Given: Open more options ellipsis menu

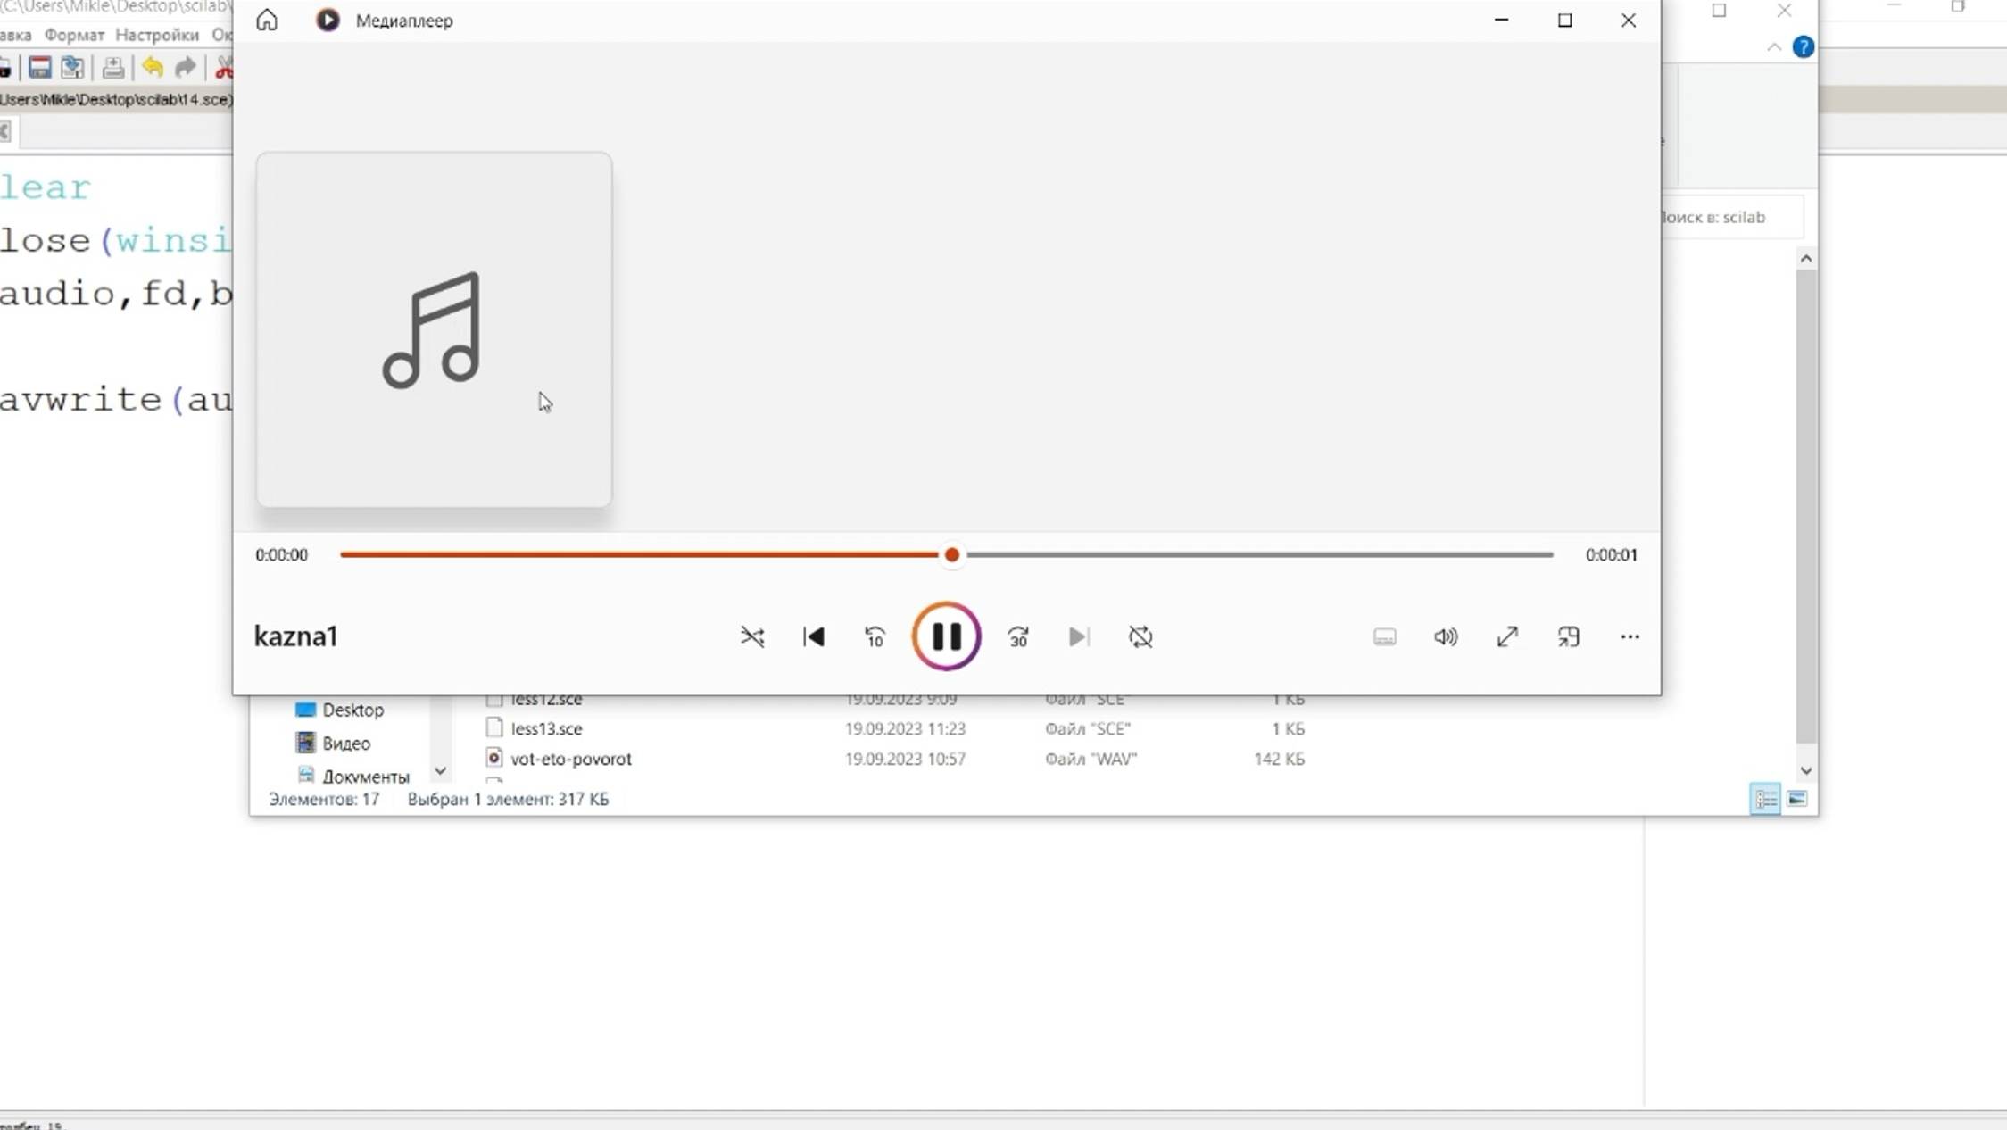Looking at the screenshot, I should point(1630,636).
